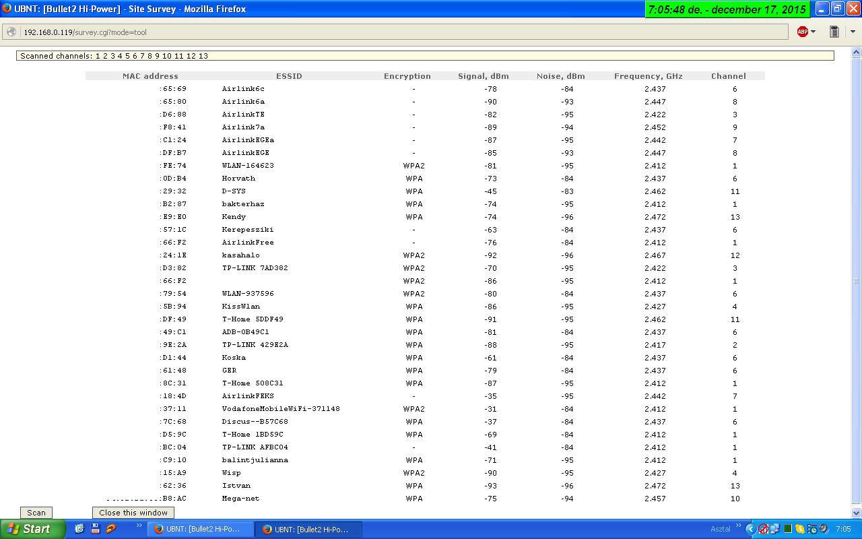The image size is (862, 539).
Task: Click the clock scheduler tray icon
Action: tap(811, 529)
